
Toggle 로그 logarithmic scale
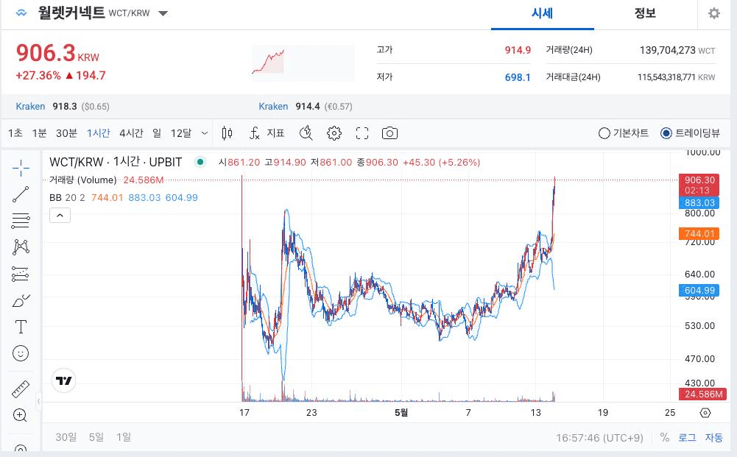coord(687,438)
